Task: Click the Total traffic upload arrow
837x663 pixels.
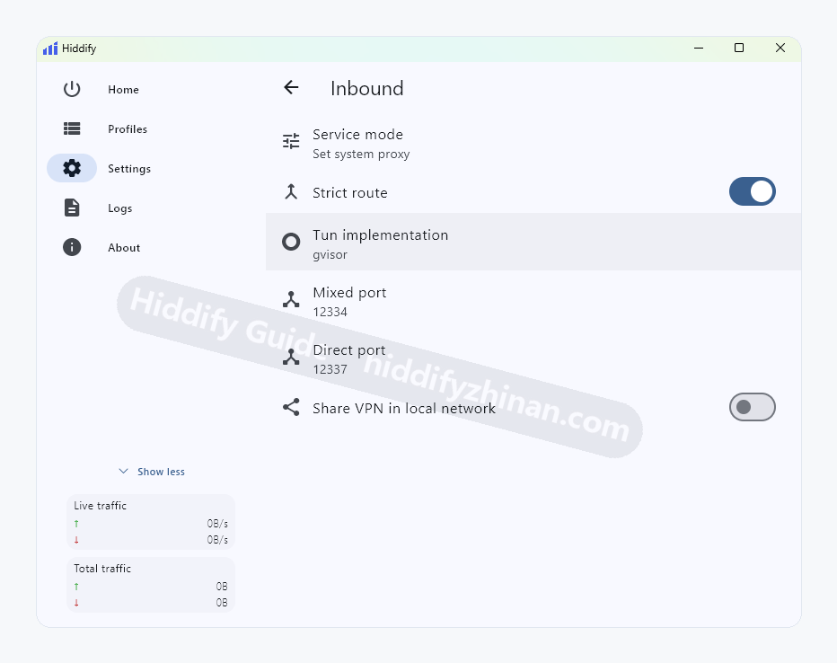Action: tap(76, 587)
